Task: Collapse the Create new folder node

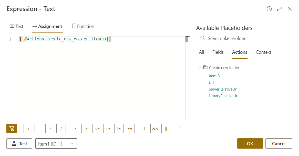Action: pyautogui.click(x=200, y=68)
